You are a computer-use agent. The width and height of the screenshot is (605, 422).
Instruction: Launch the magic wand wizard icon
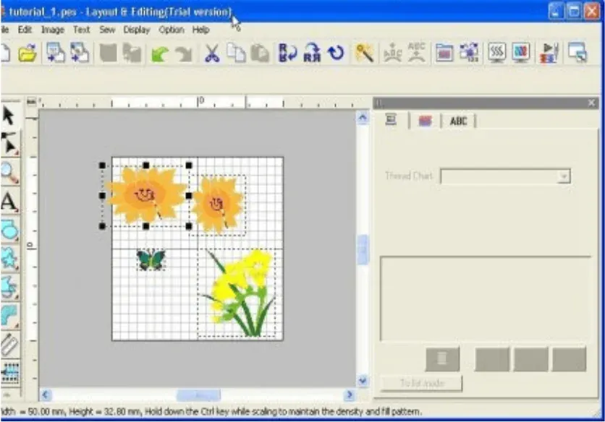point(364,53)
